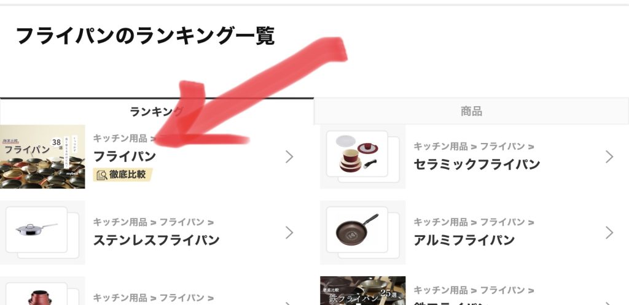Click the フライパン 38選 thumbnail image
Viewport: 629px width, 305px height.
tap(42, 156)
